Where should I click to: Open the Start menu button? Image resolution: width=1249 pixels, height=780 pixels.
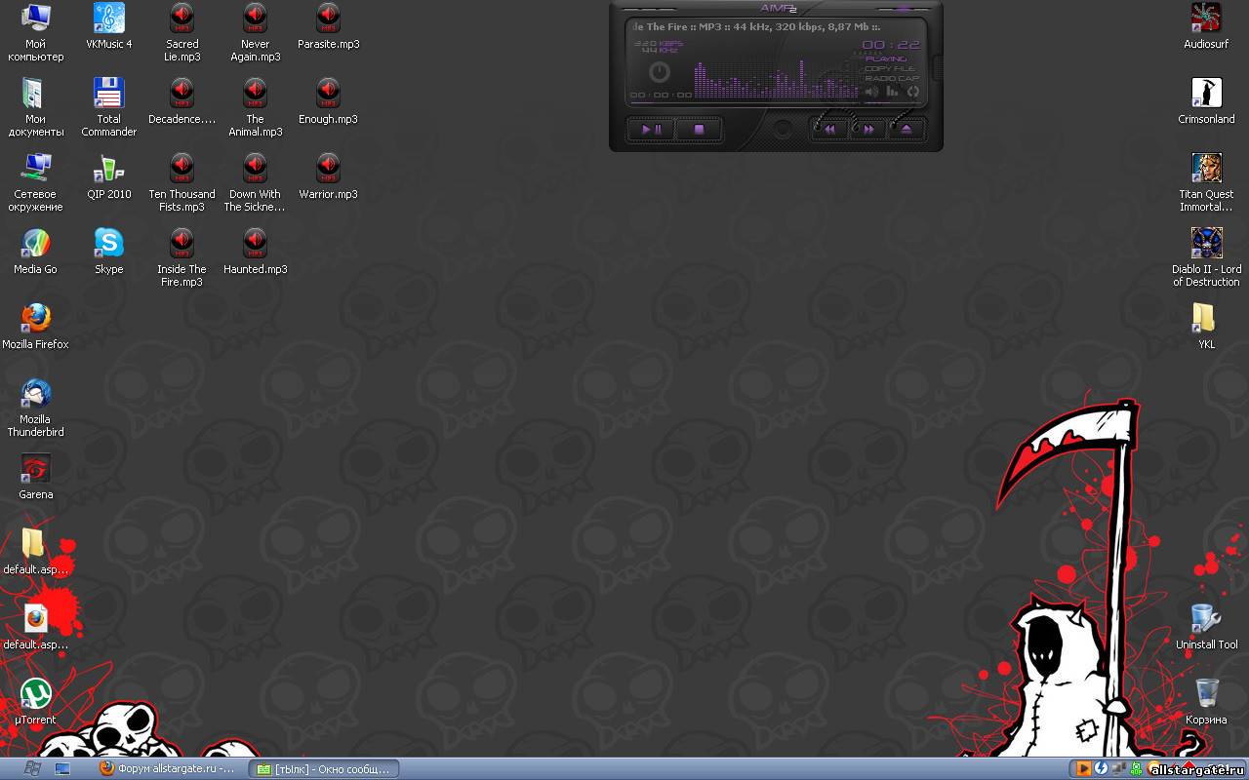pos(31,769)
